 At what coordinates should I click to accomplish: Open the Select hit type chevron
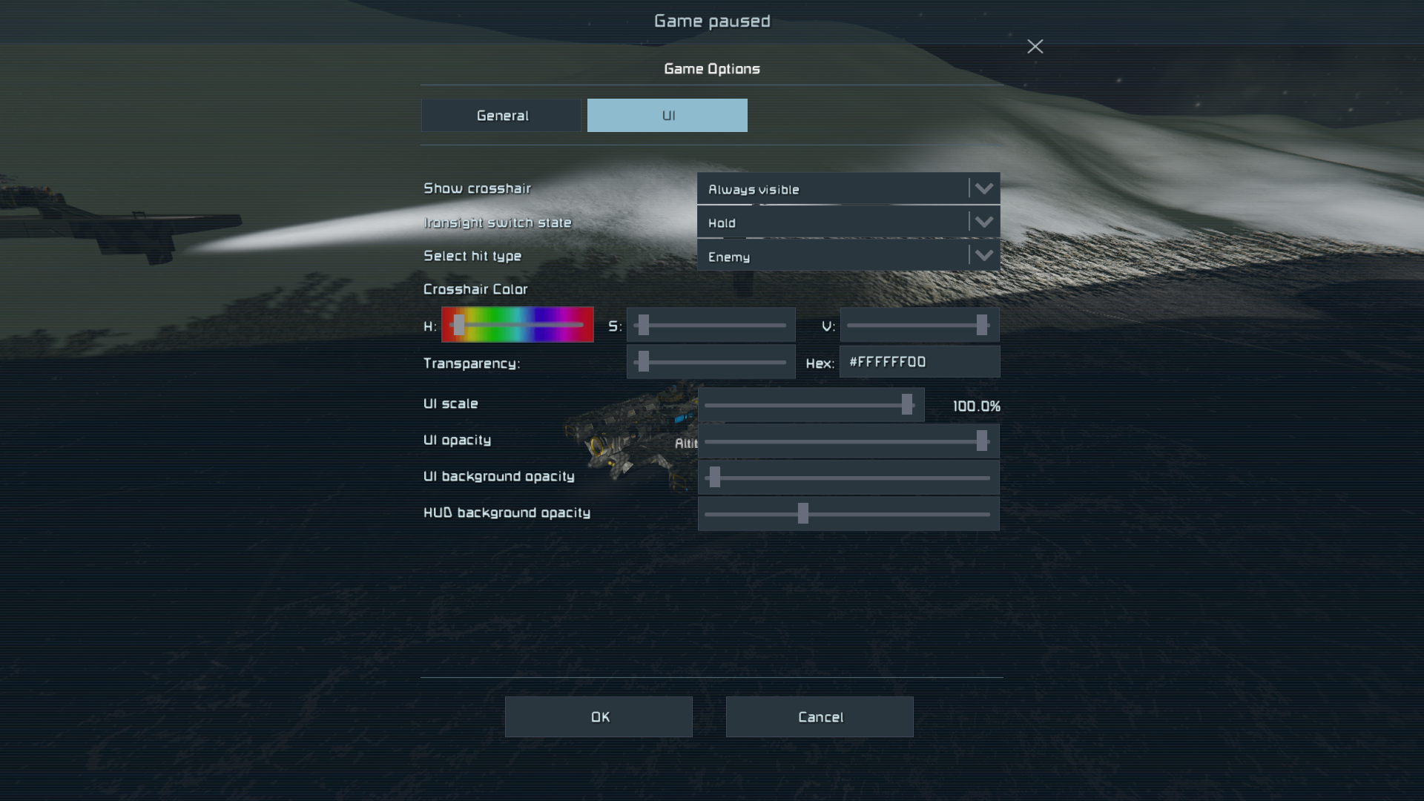[x=983, y=255]
